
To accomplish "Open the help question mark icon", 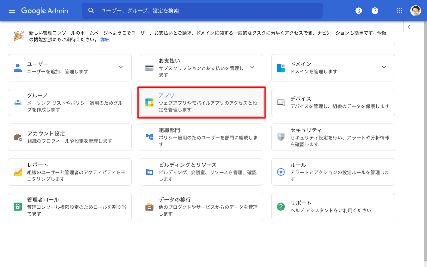I will (375, 11).
